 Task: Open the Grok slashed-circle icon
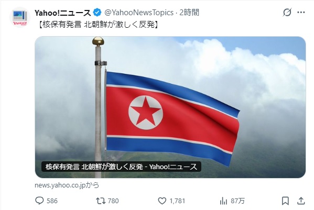287,13
